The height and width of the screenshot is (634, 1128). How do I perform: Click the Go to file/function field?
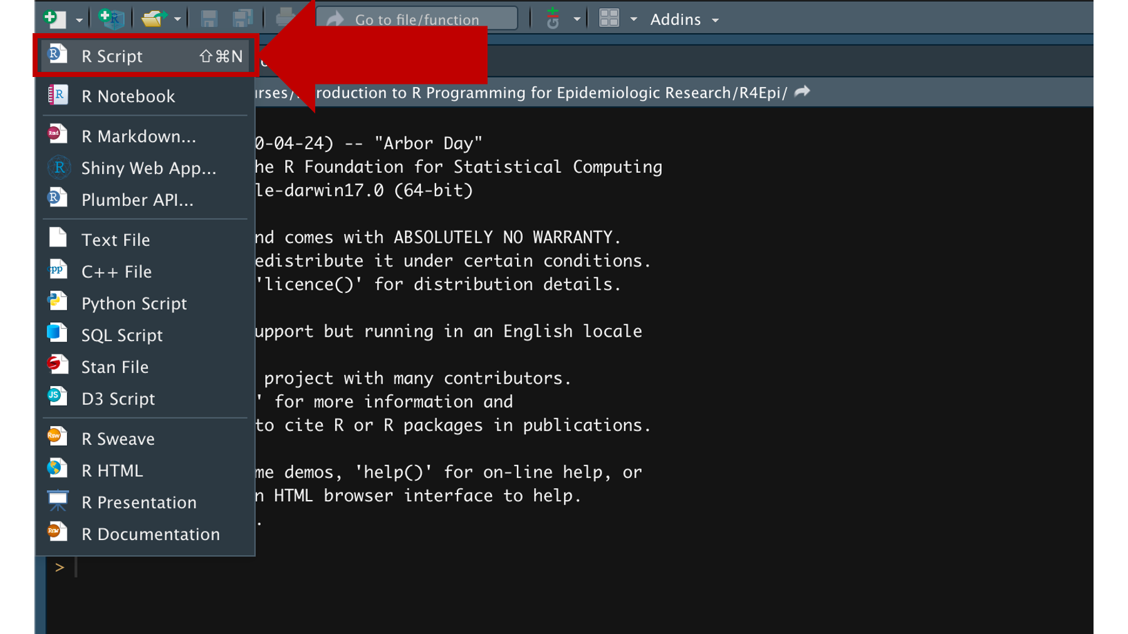(417, 19)
